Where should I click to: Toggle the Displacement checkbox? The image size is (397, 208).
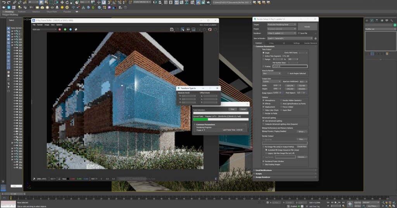[264, 107]
